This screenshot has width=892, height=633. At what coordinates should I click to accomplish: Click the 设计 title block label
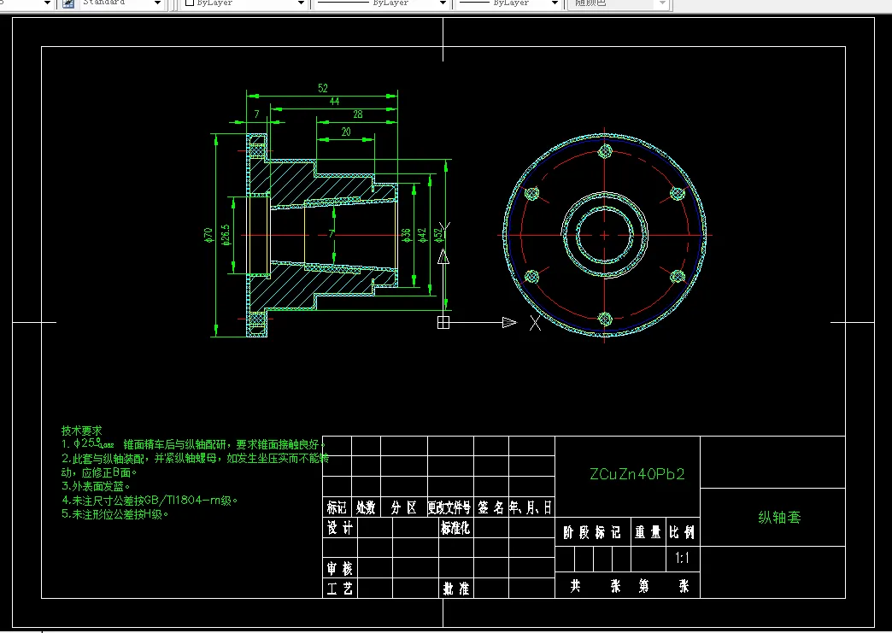coord(339,528)
